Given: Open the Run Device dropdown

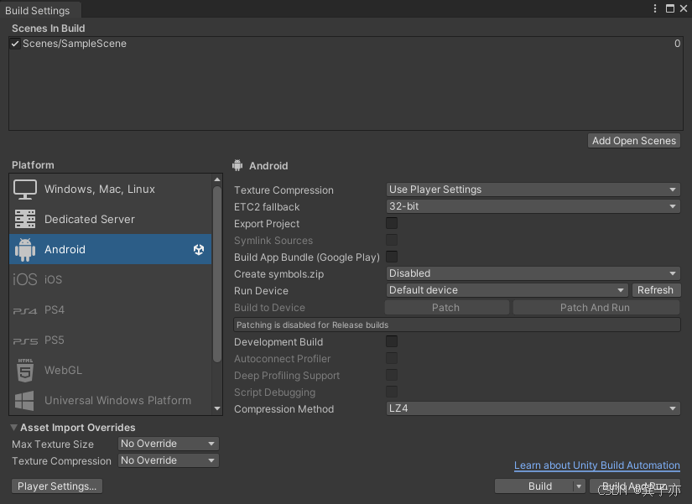Looking at the screenshot, I should pos(507,290).
